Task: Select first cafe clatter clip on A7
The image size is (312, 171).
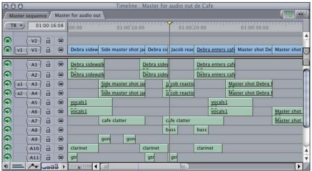Action: pos(122,121)
